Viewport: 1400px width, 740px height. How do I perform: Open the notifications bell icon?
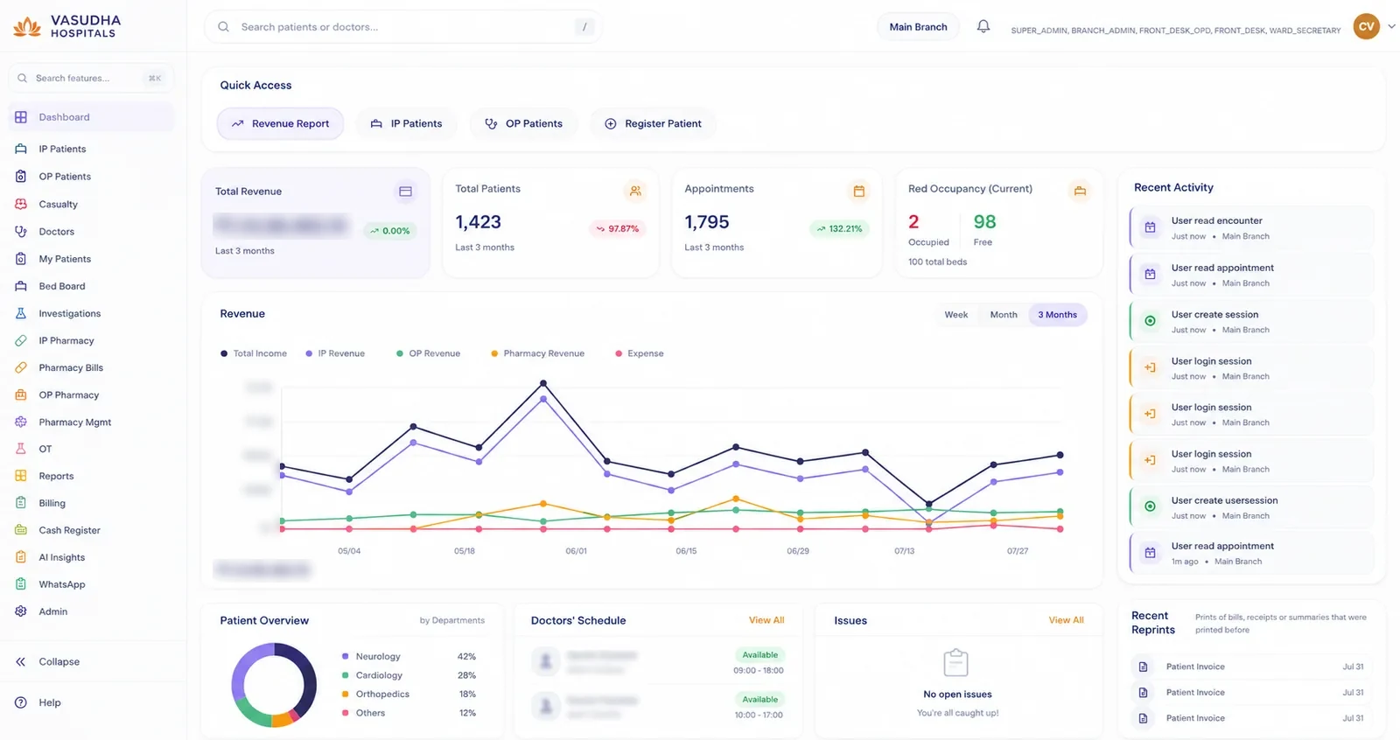(x=983, y=26)
